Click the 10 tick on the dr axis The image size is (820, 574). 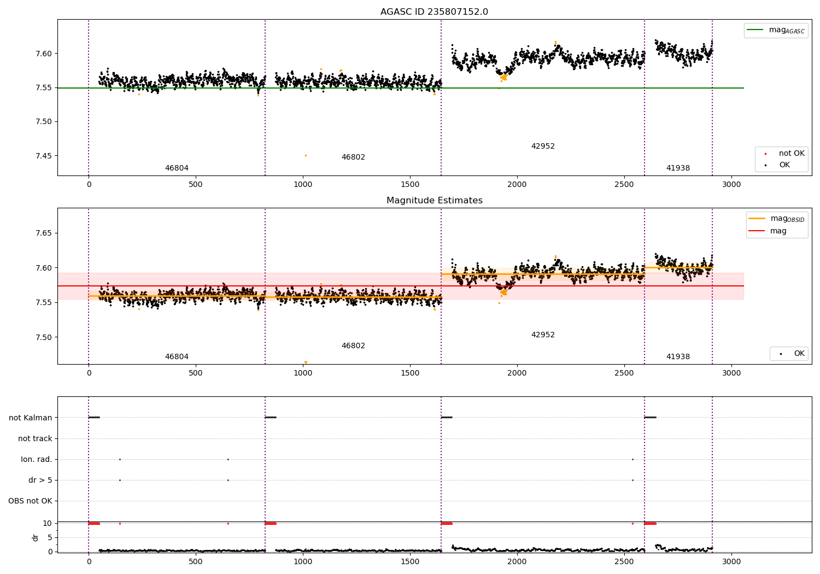(x=48, y=523)
